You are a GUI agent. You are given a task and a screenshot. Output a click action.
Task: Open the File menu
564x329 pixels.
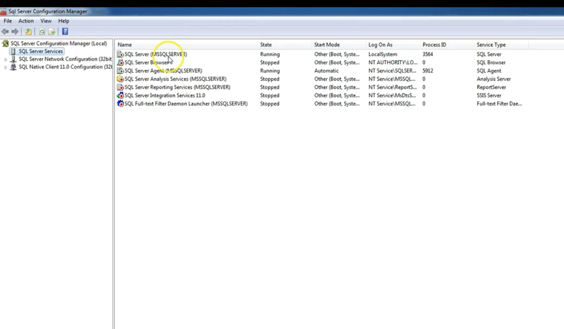click(x=8, y=21)
